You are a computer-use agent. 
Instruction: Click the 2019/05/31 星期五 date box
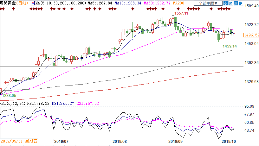19,141
